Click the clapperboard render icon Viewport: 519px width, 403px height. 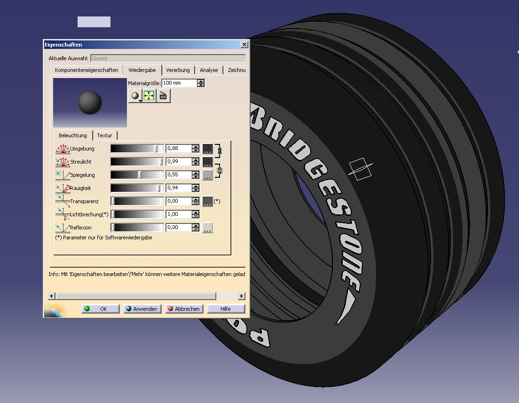(x=163, y=96)
